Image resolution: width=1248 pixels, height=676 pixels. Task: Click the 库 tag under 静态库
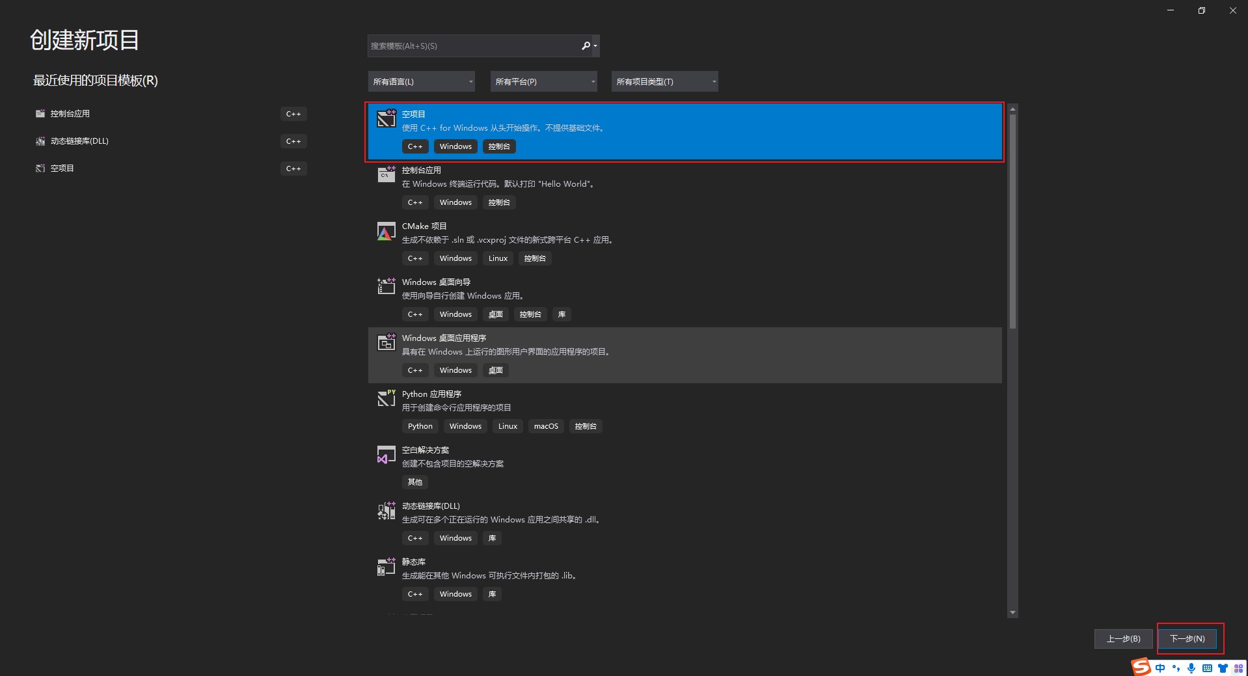492,594
